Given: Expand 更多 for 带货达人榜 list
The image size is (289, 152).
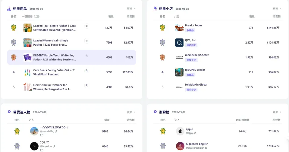Looking at the screenshot, I should point(131,112).
